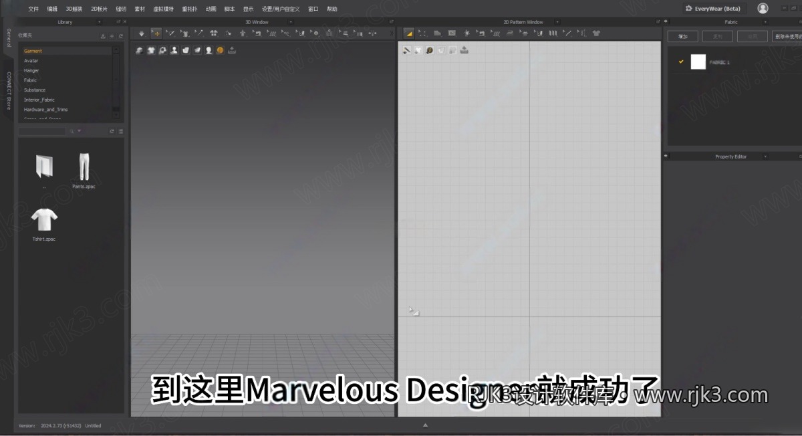Select the highlighted Edit Pattern tool in 2D toolbar

409,33
